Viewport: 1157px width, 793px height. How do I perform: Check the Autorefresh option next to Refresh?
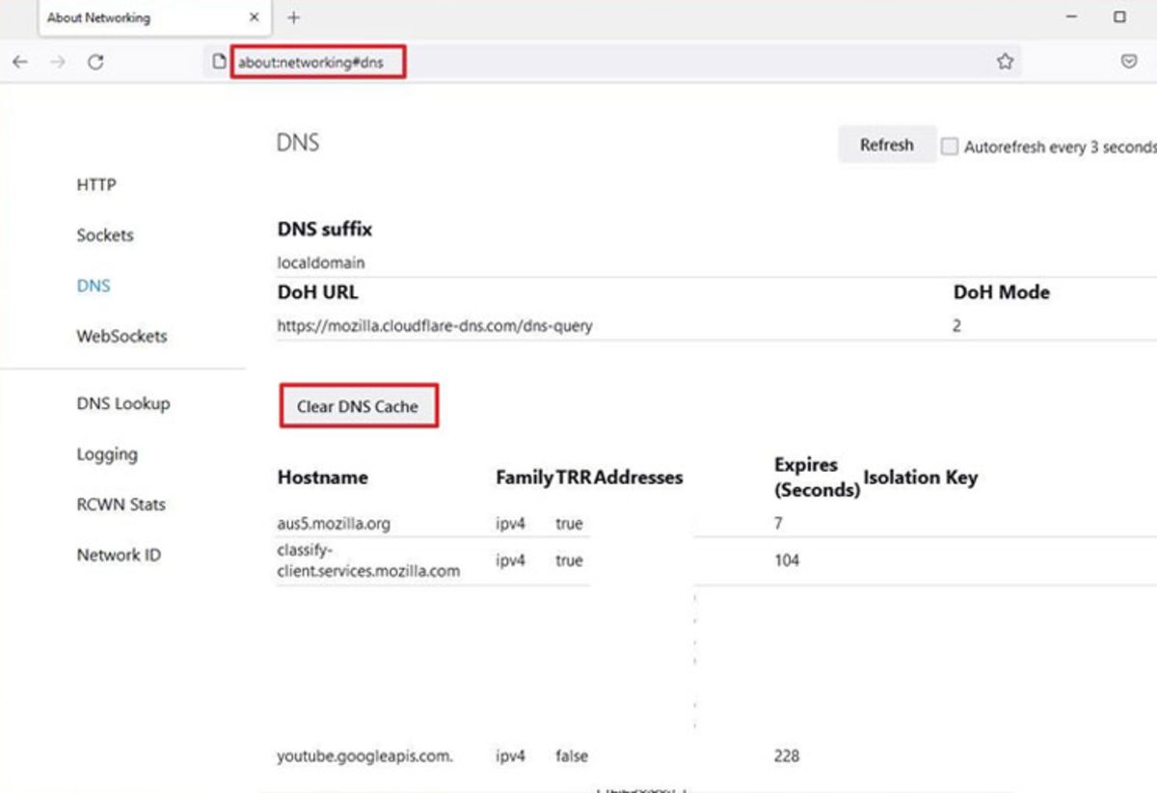coord(951,145)
